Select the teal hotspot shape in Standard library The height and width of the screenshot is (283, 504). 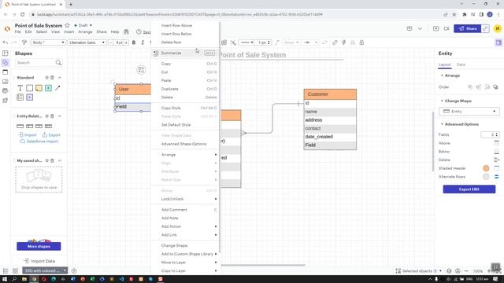point(48,88)
